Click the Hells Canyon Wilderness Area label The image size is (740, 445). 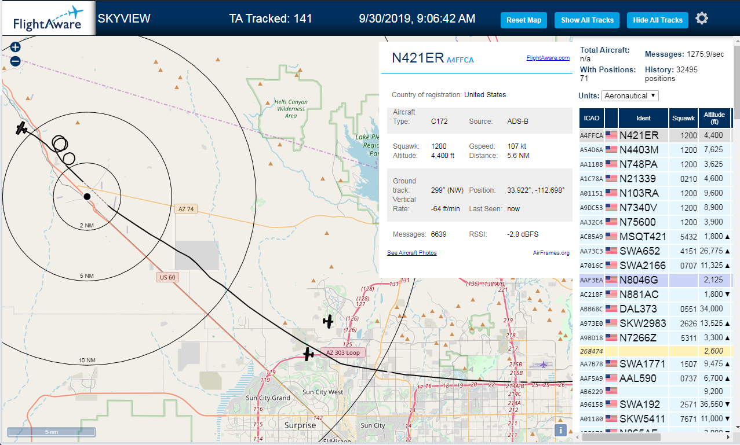291,109
